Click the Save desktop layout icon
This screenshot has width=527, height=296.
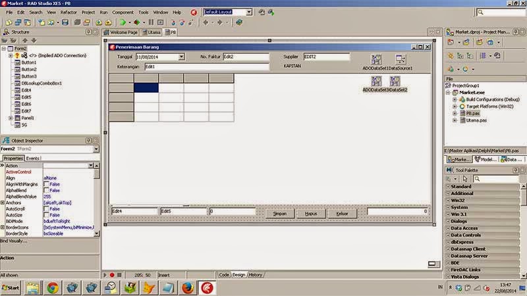(x=262, y=12)
